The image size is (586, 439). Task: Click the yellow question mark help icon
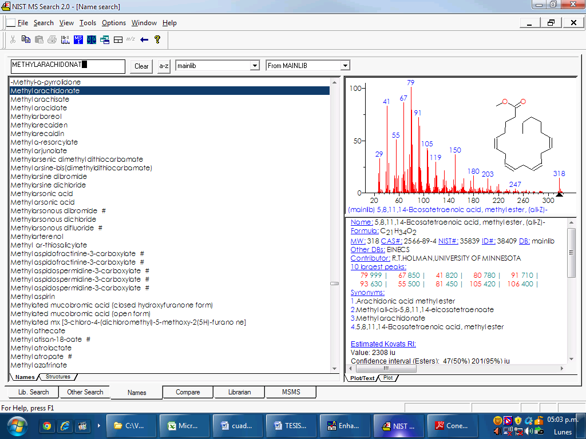[157, 39]
